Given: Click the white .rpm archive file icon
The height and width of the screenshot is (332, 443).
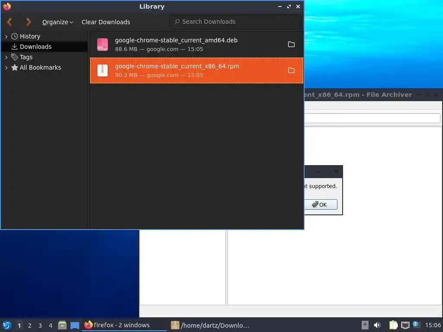Looking at the screenshot, I should coord(103,70).
